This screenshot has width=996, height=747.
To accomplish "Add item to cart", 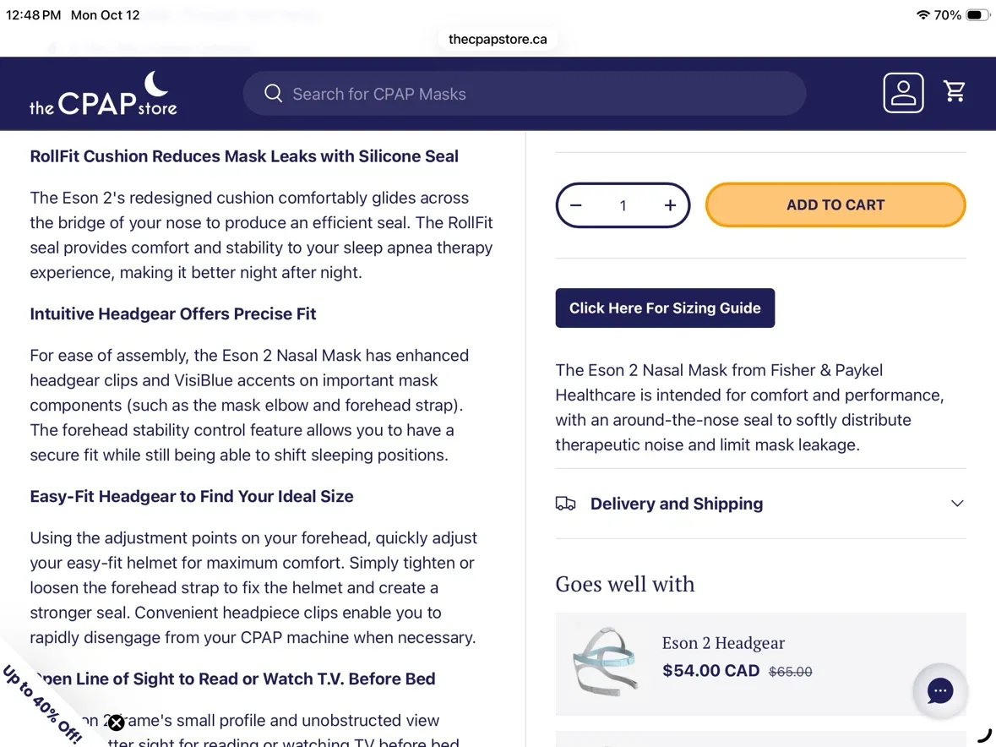I will [x=835, y=204].
